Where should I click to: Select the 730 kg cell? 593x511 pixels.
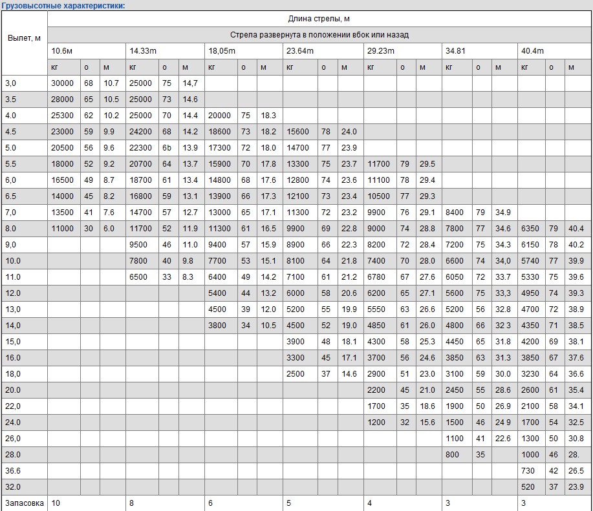click(x=528, y=471)
